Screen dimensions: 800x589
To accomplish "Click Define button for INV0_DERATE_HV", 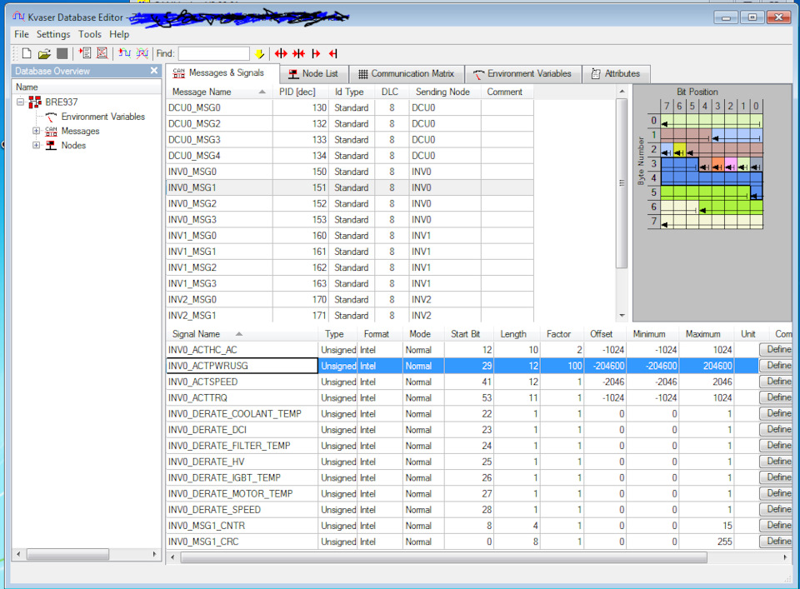I will click(x=776, y=462).
